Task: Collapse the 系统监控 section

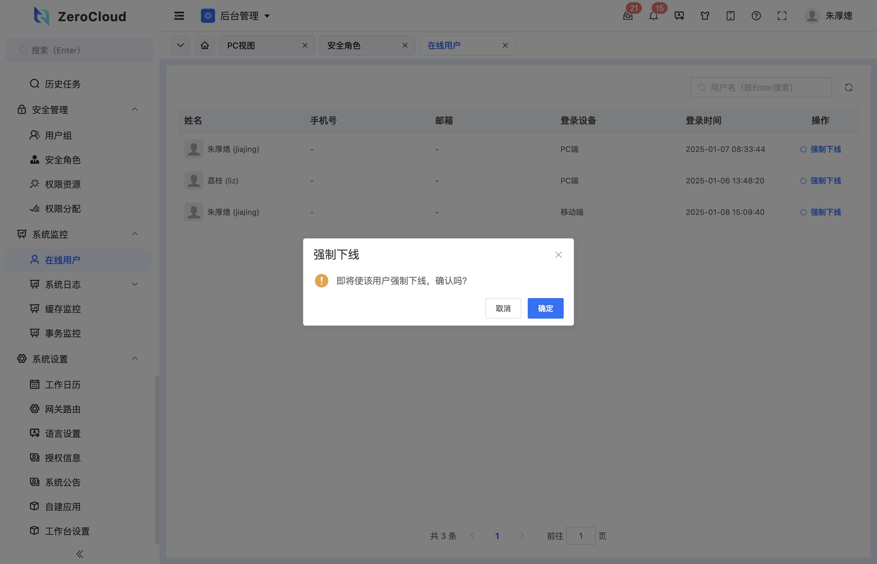Action: 135,234
